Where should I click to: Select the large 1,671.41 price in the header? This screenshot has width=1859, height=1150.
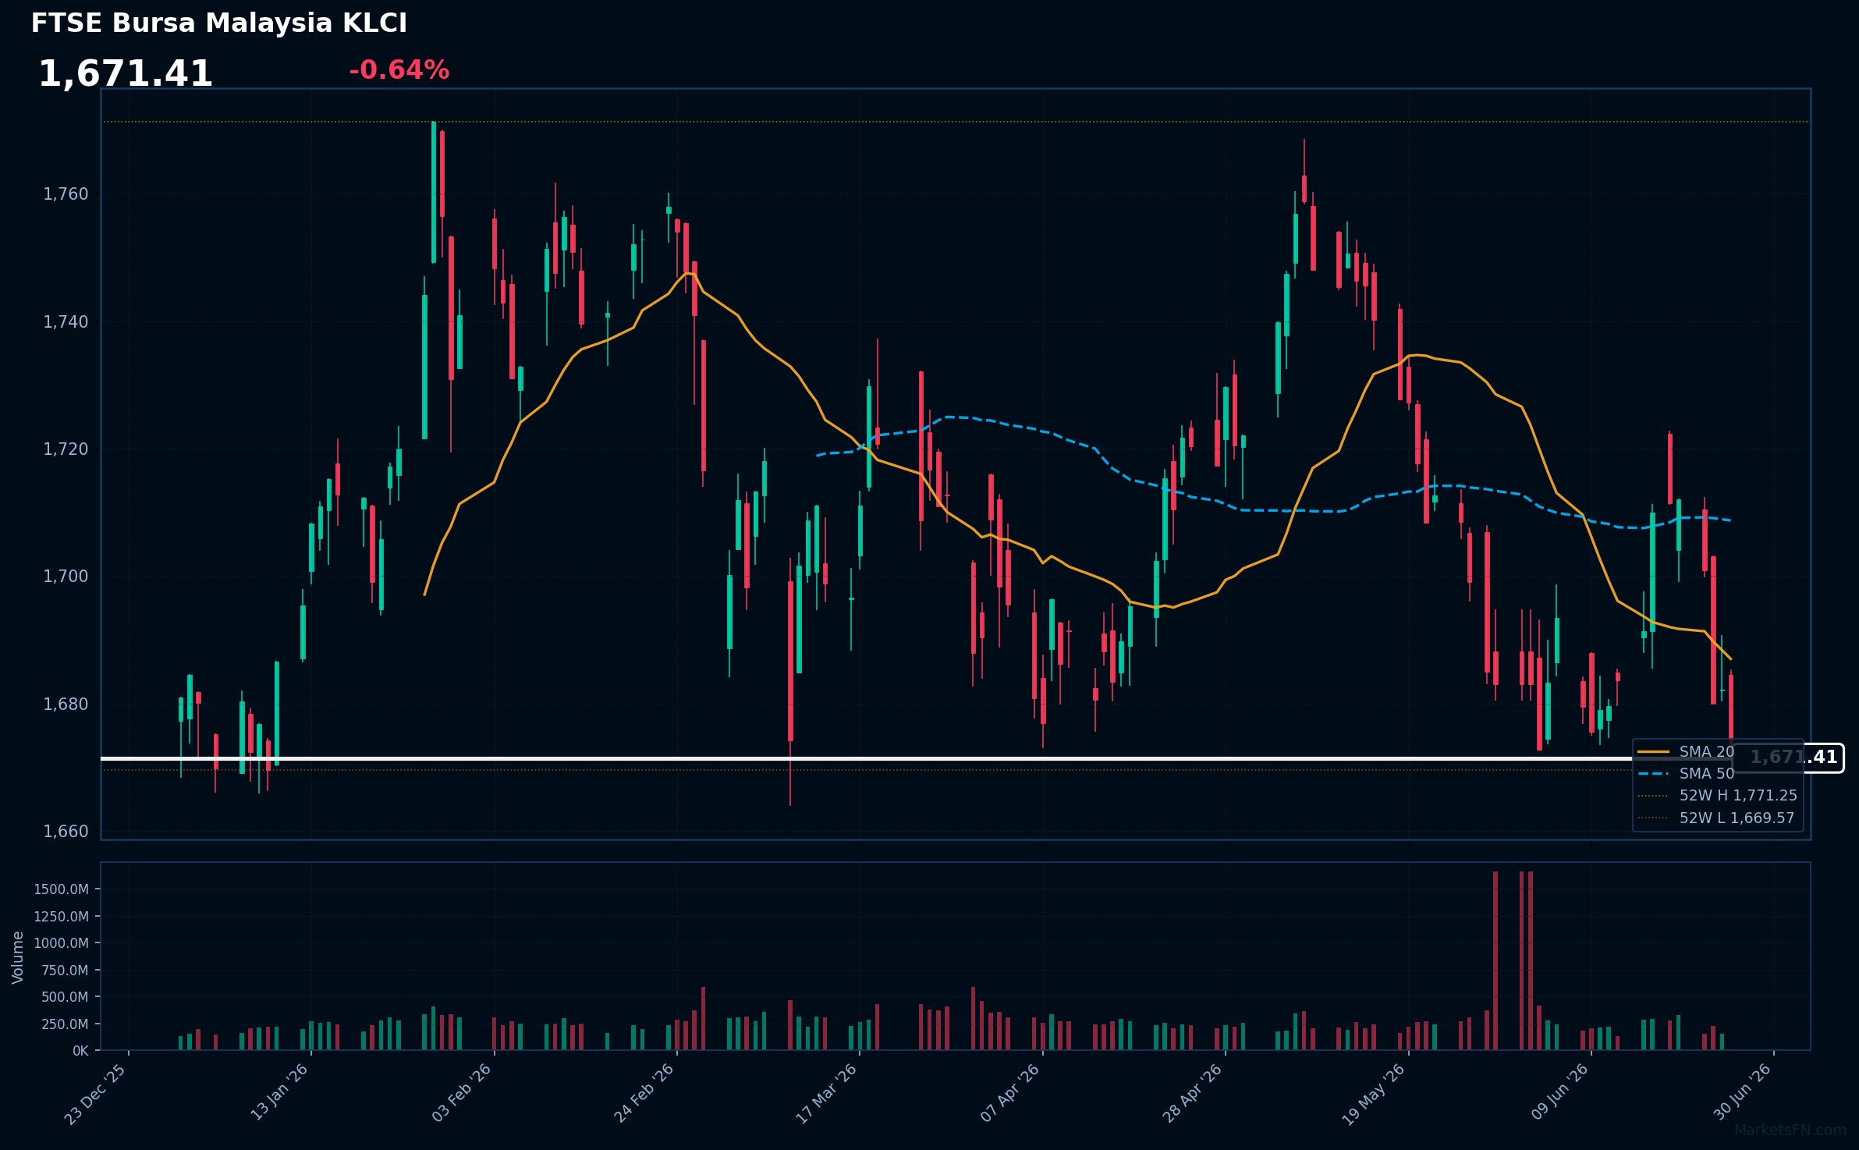pyautogui.click(x=126, y=74)
